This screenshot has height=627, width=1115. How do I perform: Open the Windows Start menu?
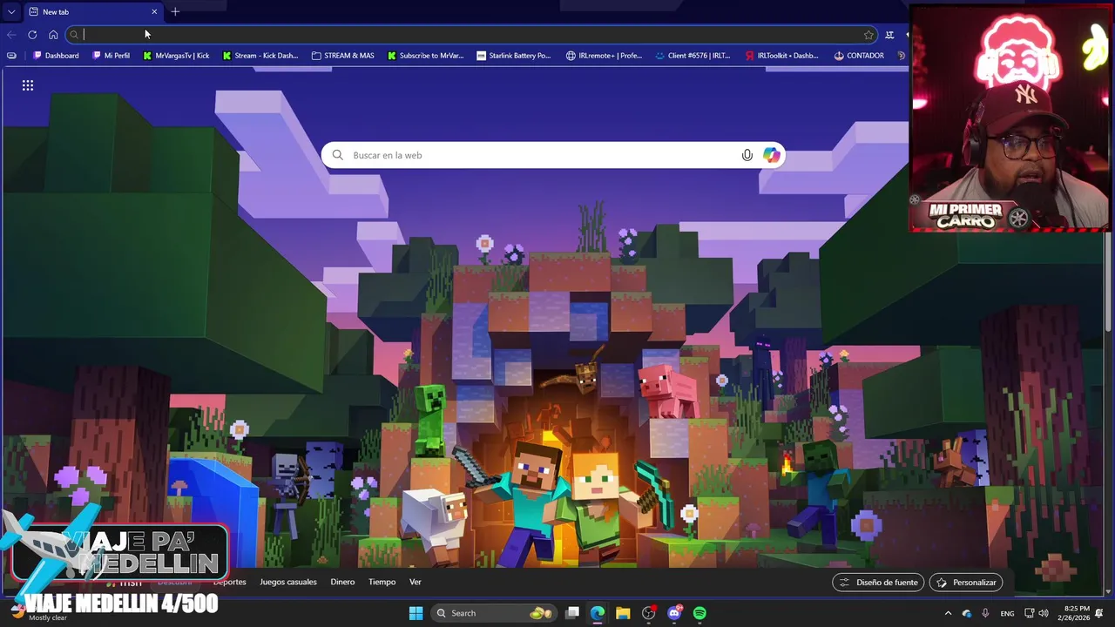[416, 613]
